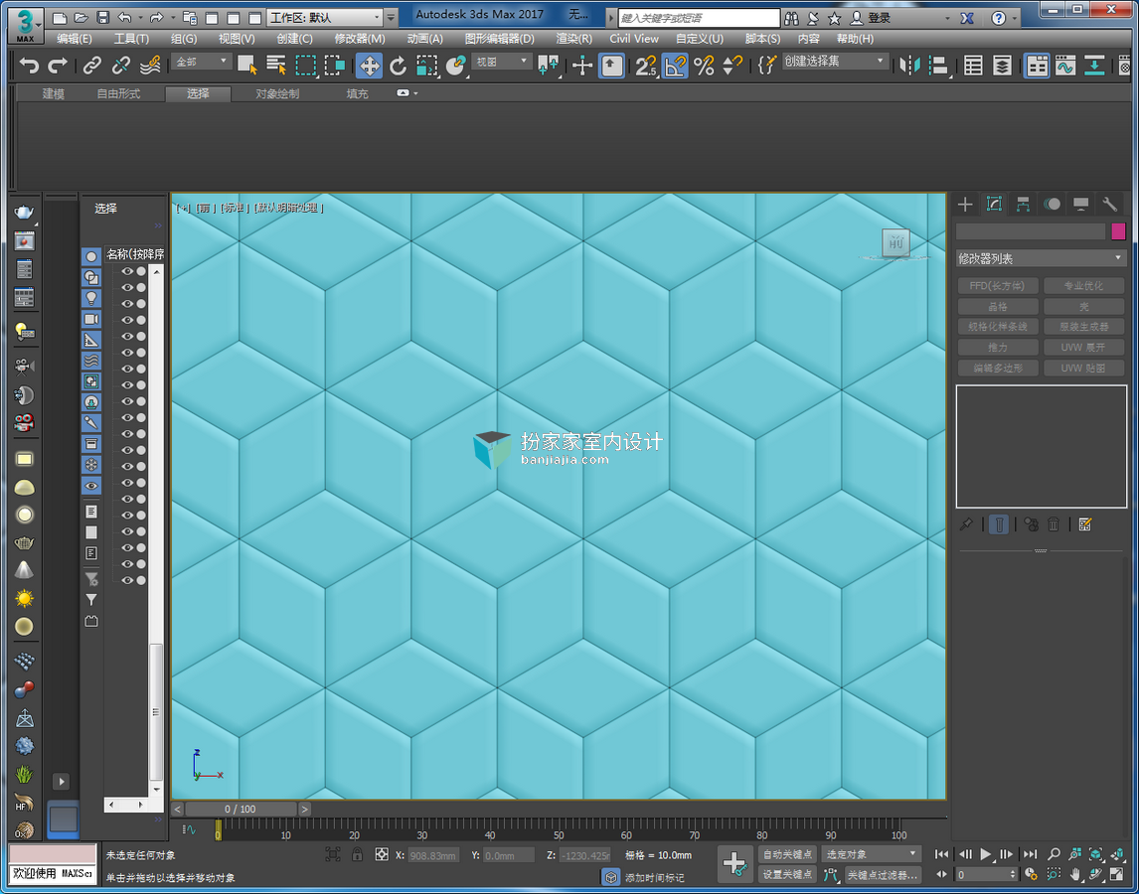1139x894 pixels.
Task: Open the help question-mark dropdown arrow
Action: coord(1015,18)
